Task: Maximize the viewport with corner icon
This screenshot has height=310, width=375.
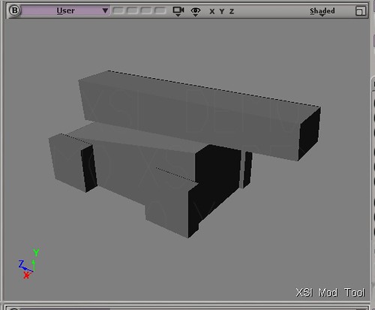Action: [x=360, y=11]
